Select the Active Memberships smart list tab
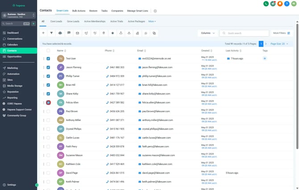 [x=95, y=21]
